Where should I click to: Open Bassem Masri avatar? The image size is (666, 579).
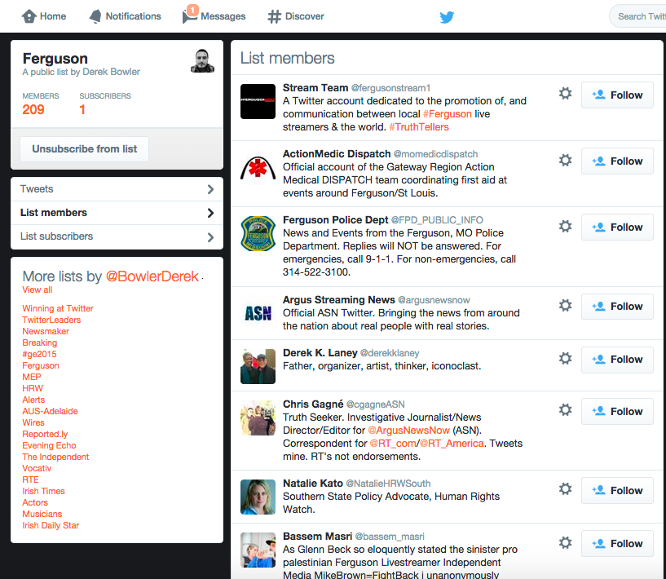click(x=258, y=550)
